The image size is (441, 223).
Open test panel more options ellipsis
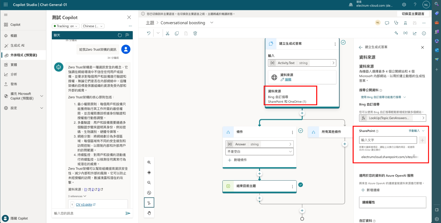(x=130, y=26)
